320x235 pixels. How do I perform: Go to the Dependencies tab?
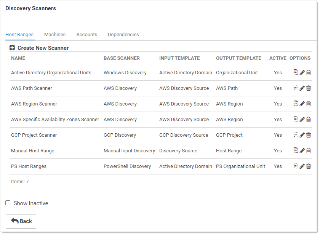point(123,35)
